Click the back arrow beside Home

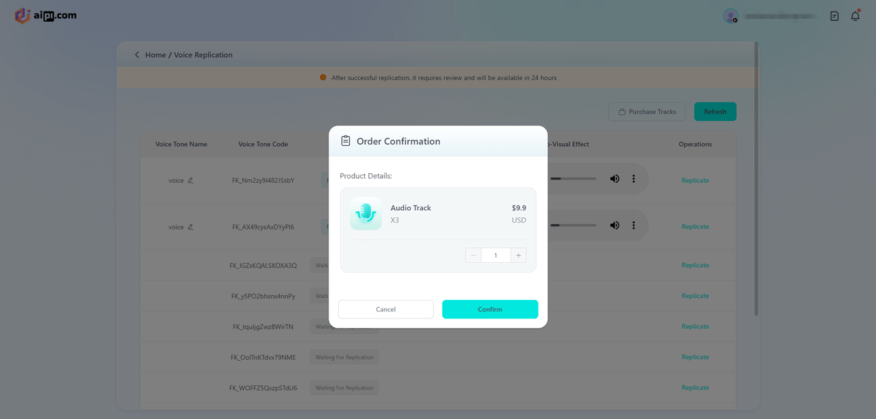coord(137,55)
